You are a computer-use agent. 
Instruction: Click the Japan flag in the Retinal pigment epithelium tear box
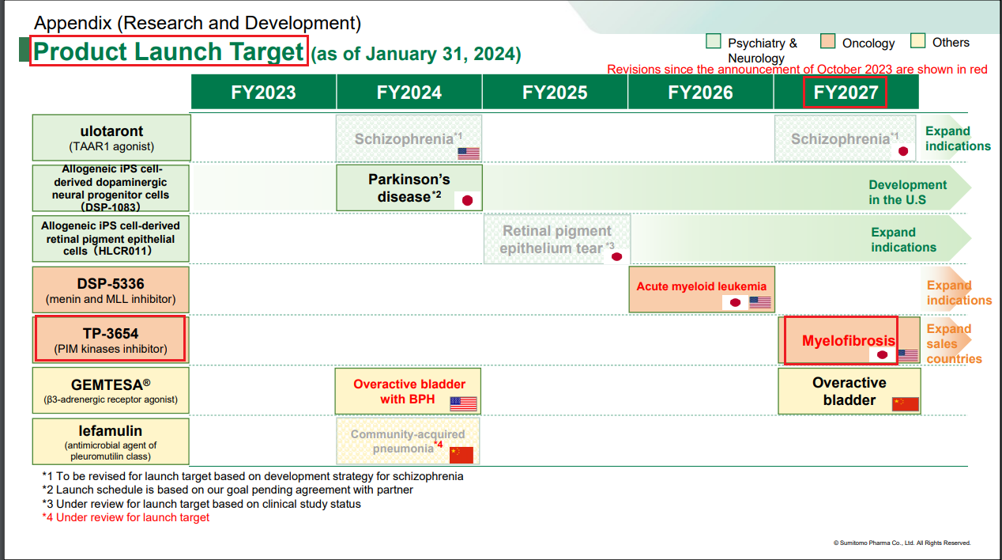pos(616,256)
